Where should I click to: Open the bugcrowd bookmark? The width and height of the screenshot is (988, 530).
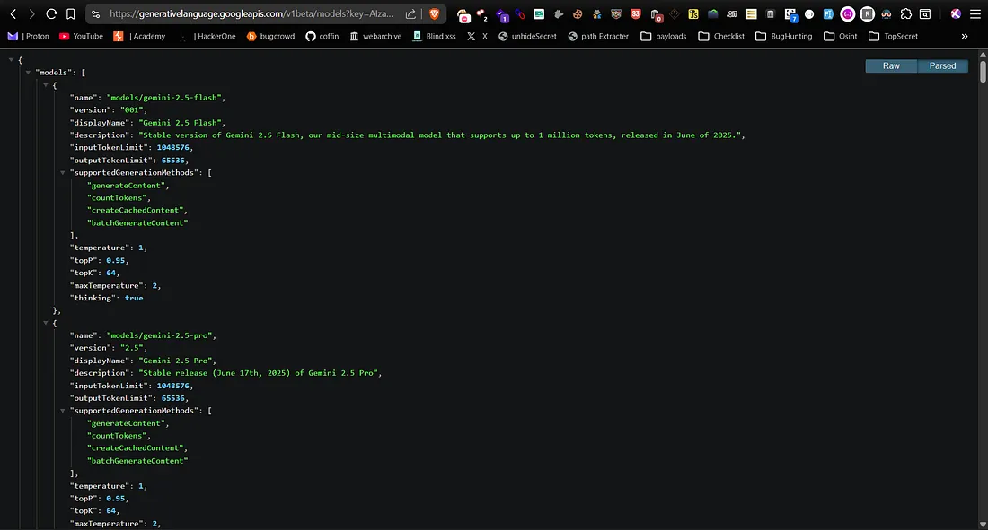pyautogui.click(x=271, y=37)
